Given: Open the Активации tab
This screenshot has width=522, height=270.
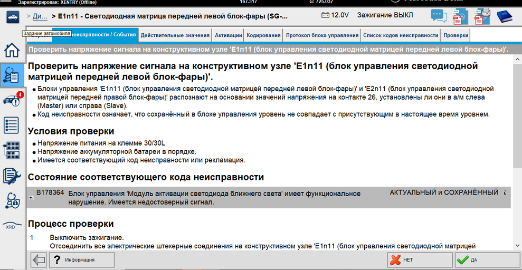Looking at the screenshot, I should pos(229,35).
